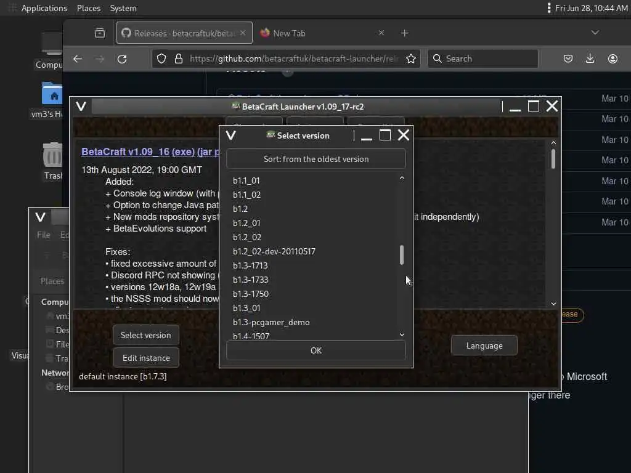Screen dimensions: 631x473
Task: Maximize the Select version dialog
Action: click(385, 135)
